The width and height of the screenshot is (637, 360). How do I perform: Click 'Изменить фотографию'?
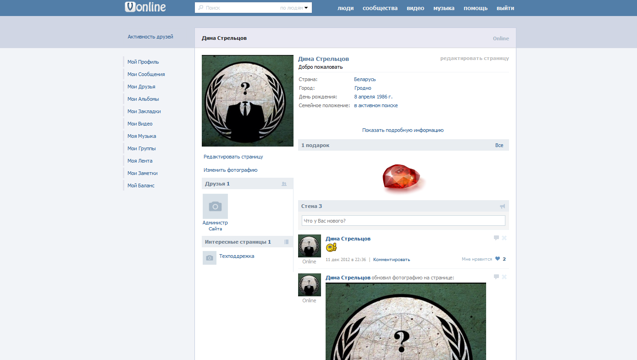pos(231,170)
